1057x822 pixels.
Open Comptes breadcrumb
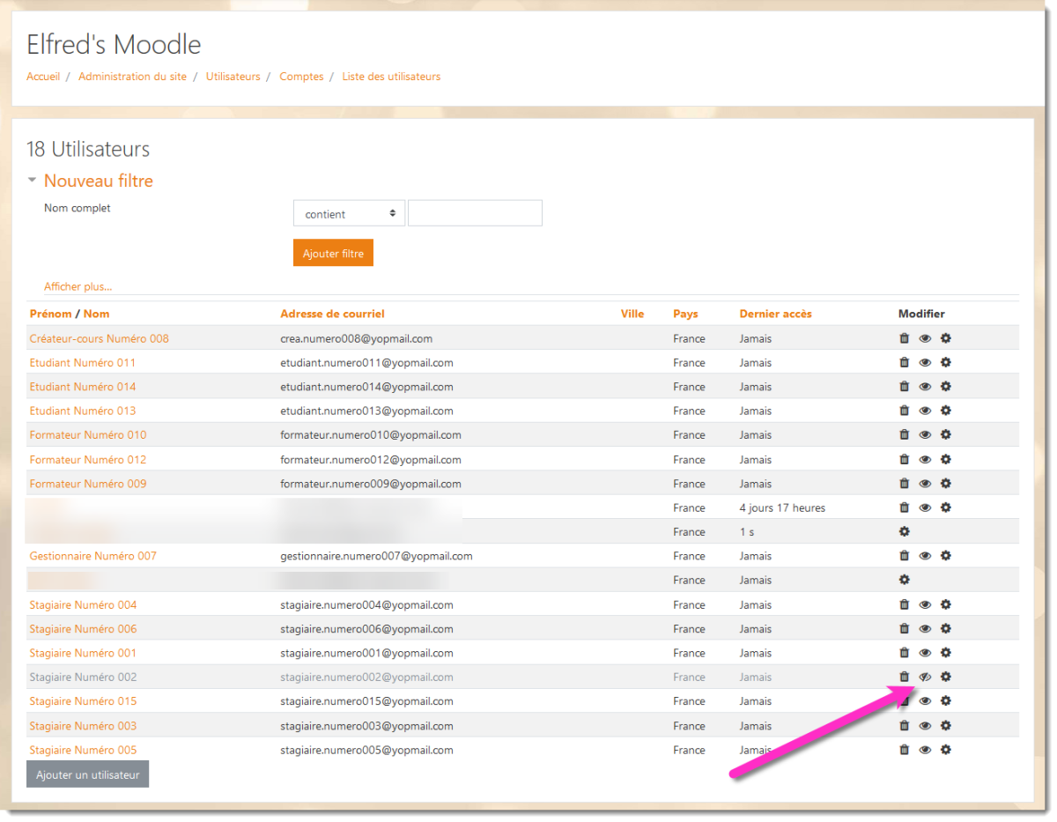(301, 77)
